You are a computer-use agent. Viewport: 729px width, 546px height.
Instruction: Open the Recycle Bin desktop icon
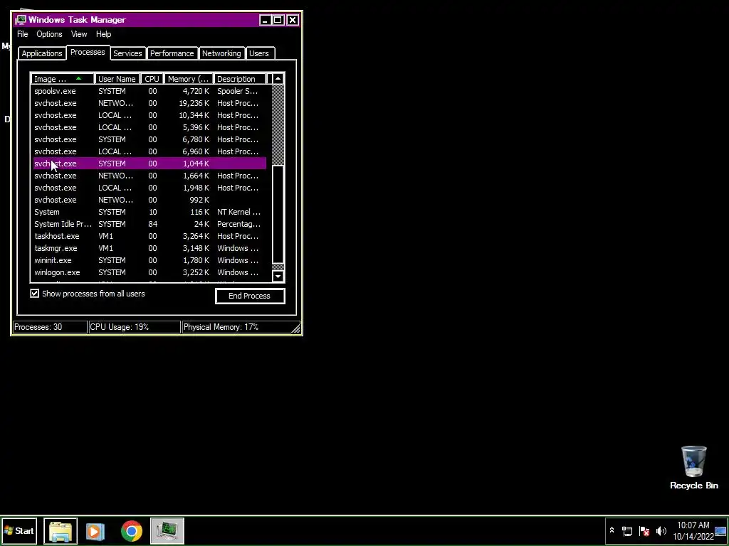693,468
